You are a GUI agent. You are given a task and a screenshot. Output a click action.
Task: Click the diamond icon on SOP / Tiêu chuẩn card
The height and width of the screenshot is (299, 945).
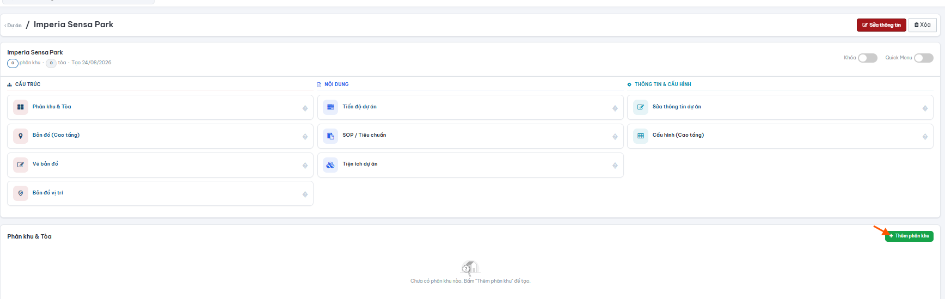click(615, 137)
